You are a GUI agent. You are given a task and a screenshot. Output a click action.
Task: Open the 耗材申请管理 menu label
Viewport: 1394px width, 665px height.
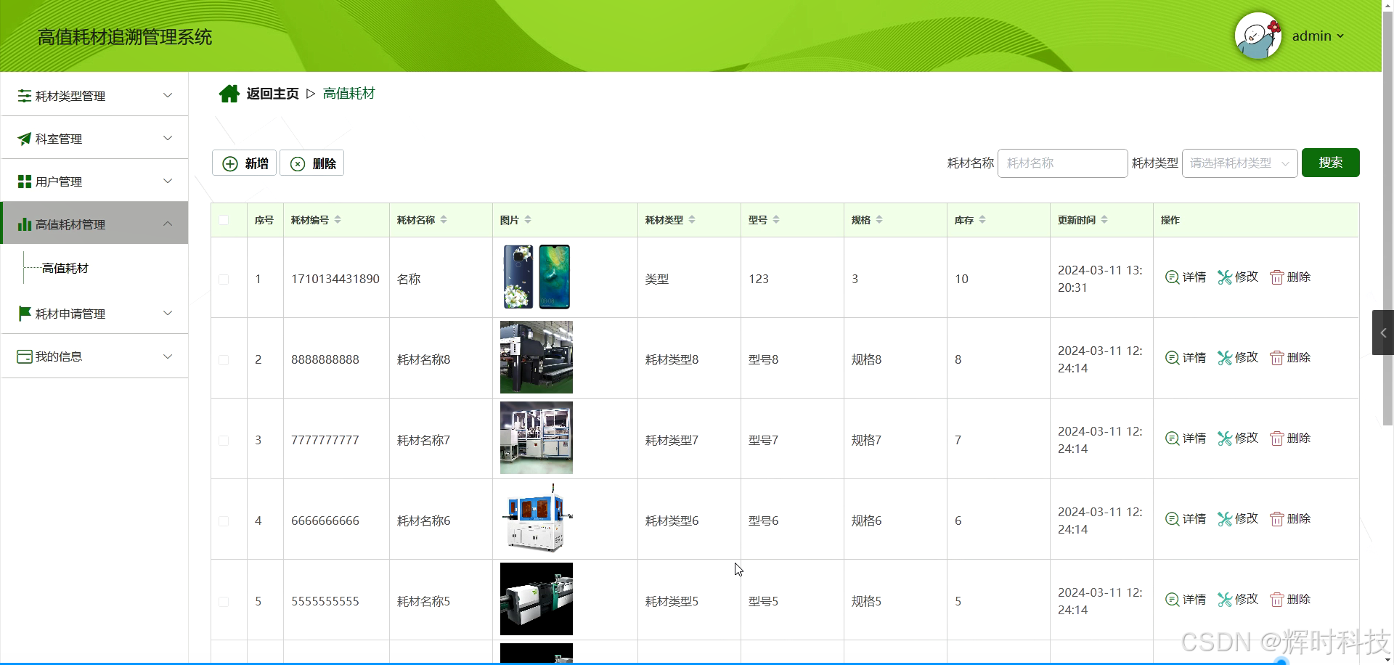(70, 314)
